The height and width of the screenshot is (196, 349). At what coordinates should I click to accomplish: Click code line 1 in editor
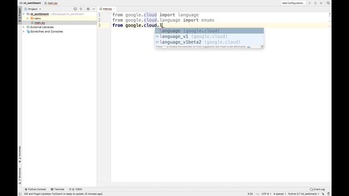pyautogui.click(x=155, y=15)
